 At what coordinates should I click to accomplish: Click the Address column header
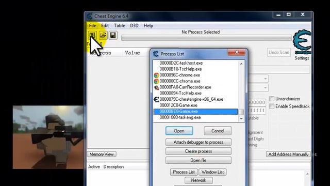pyautogui.click(x=101, y=53)
